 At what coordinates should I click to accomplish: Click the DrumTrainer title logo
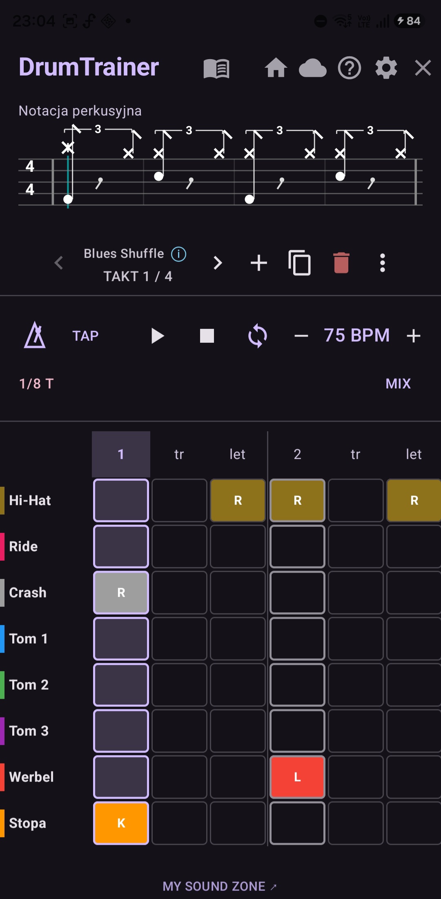(89, 67)
